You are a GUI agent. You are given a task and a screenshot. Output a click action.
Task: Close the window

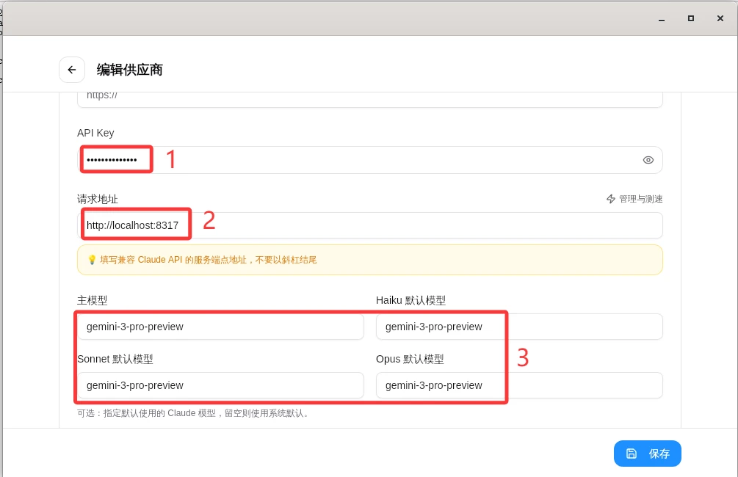tap(720, 18)
